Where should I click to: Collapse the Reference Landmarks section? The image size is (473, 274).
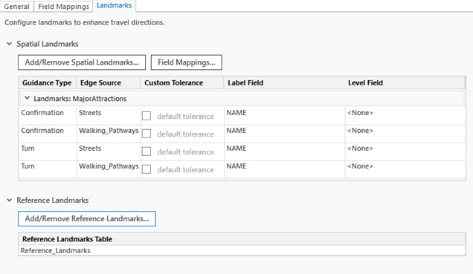10,200
